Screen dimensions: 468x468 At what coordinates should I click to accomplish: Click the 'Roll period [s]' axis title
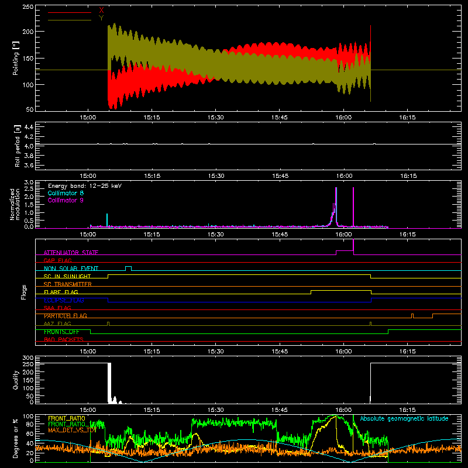pos(17,146)
